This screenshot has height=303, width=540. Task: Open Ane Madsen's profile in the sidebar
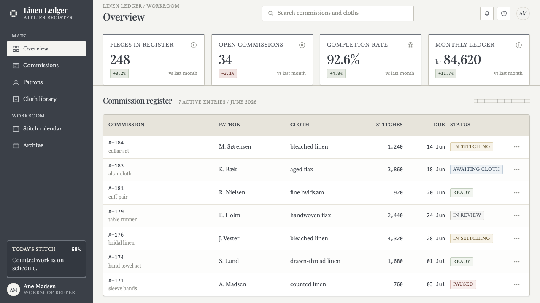tap(46, 290)
